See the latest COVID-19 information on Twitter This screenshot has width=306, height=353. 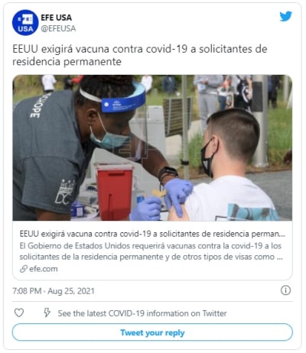point(142,313)
